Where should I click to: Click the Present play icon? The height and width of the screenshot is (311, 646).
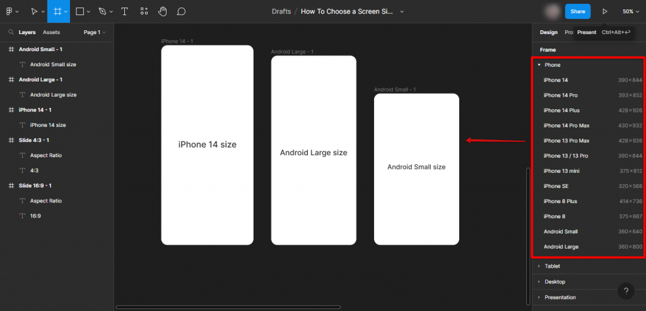coord(604,11)
